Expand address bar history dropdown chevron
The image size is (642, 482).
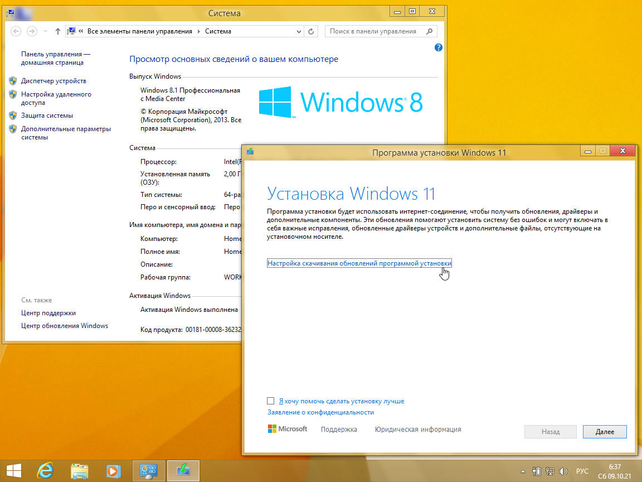[x=299, y=32]
